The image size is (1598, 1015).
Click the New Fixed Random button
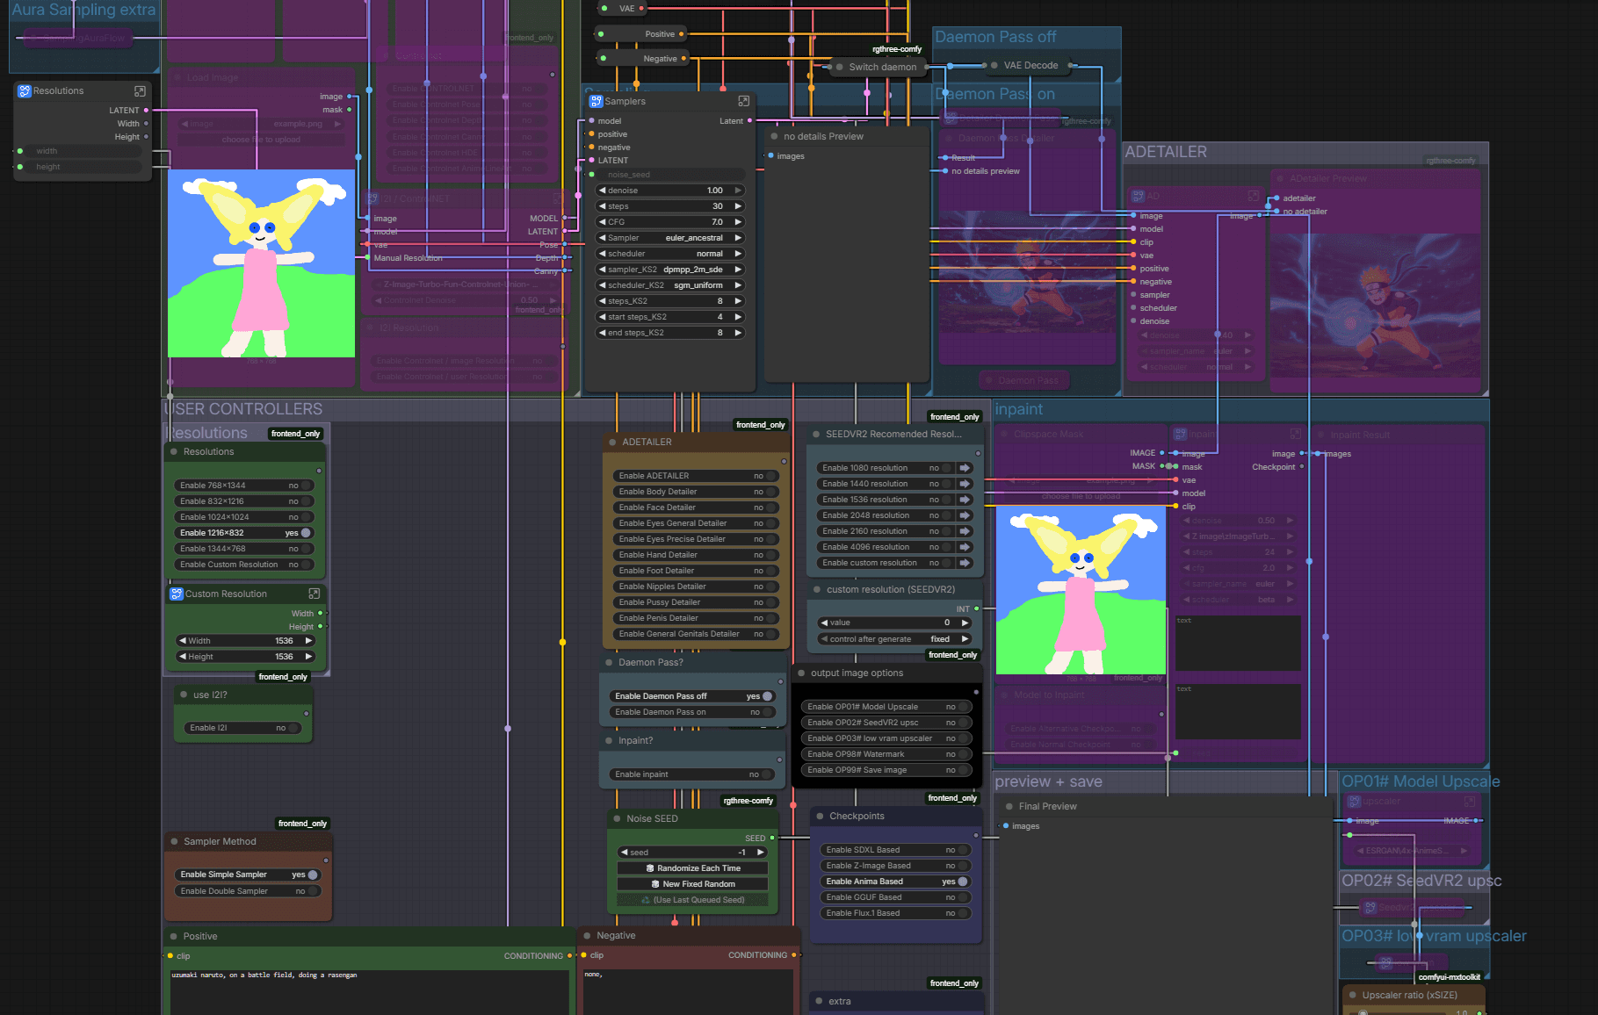(x=692, y=884)
